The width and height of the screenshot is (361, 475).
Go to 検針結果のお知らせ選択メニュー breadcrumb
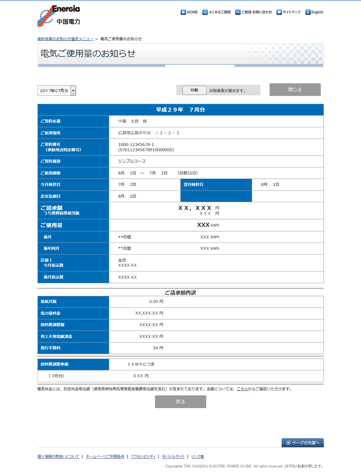[x=66, y=39]
